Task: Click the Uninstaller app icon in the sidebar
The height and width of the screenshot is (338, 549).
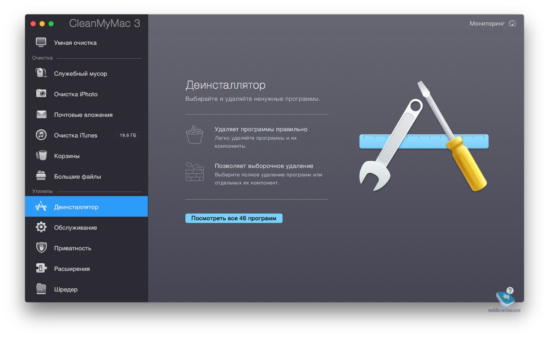Action: [x=41, y=207]
